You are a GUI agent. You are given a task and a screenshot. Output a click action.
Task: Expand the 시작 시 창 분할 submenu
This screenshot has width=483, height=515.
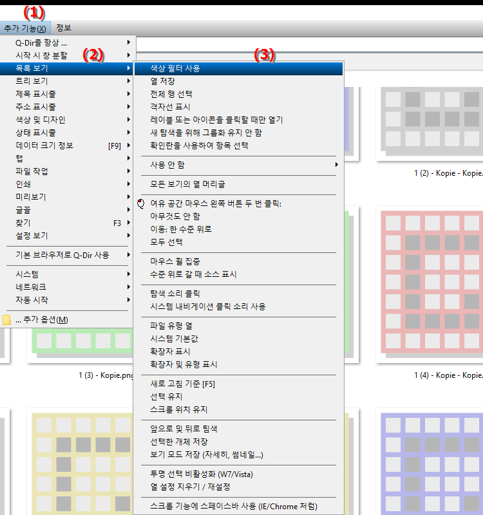68,55
